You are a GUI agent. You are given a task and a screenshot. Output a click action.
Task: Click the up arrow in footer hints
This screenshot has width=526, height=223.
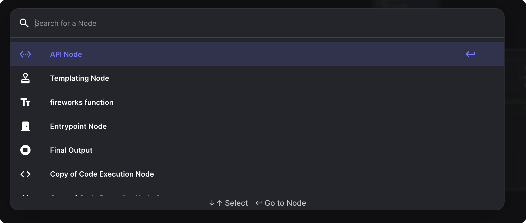tap(219, 203)
